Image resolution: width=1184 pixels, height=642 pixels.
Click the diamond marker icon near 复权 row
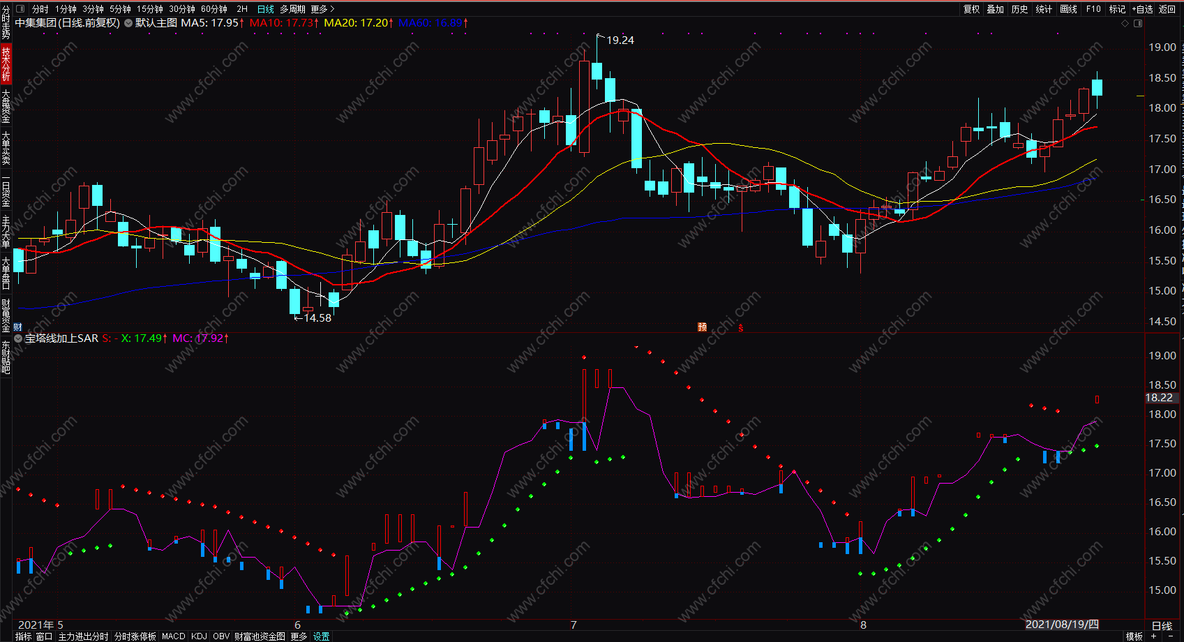click(1125, 23)
